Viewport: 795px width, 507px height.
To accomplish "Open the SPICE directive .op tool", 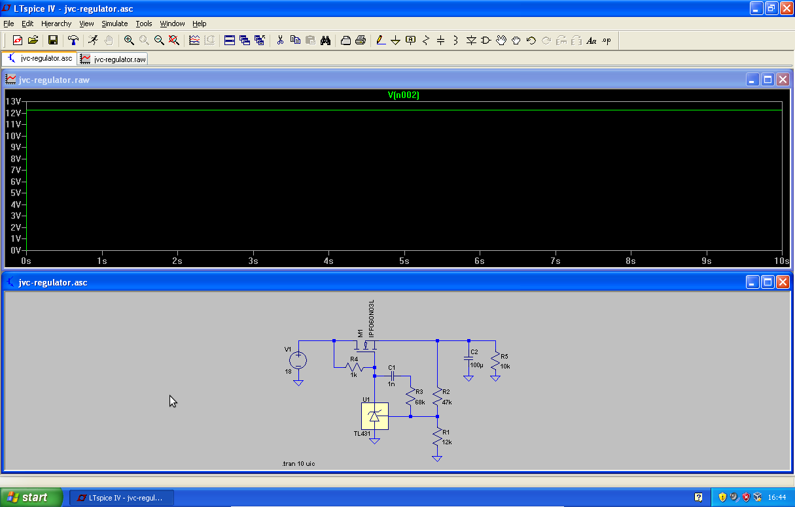I will point(607,41).
